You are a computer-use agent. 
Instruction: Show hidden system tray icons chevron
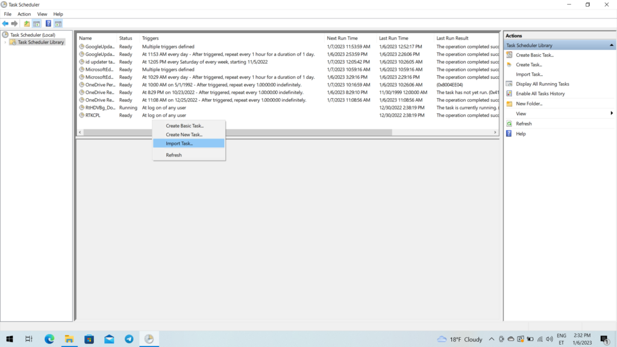coord(492,339)
